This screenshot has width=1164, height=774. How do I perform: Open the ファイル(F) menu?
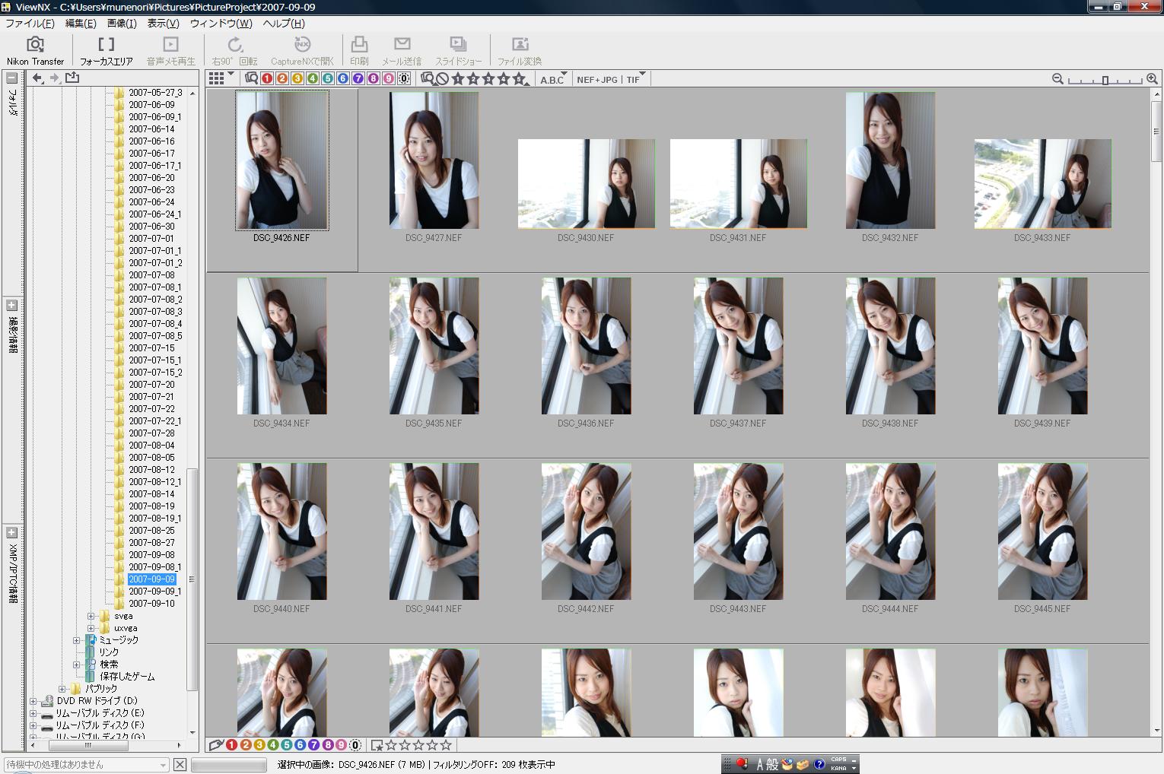[x=29, y=24]
